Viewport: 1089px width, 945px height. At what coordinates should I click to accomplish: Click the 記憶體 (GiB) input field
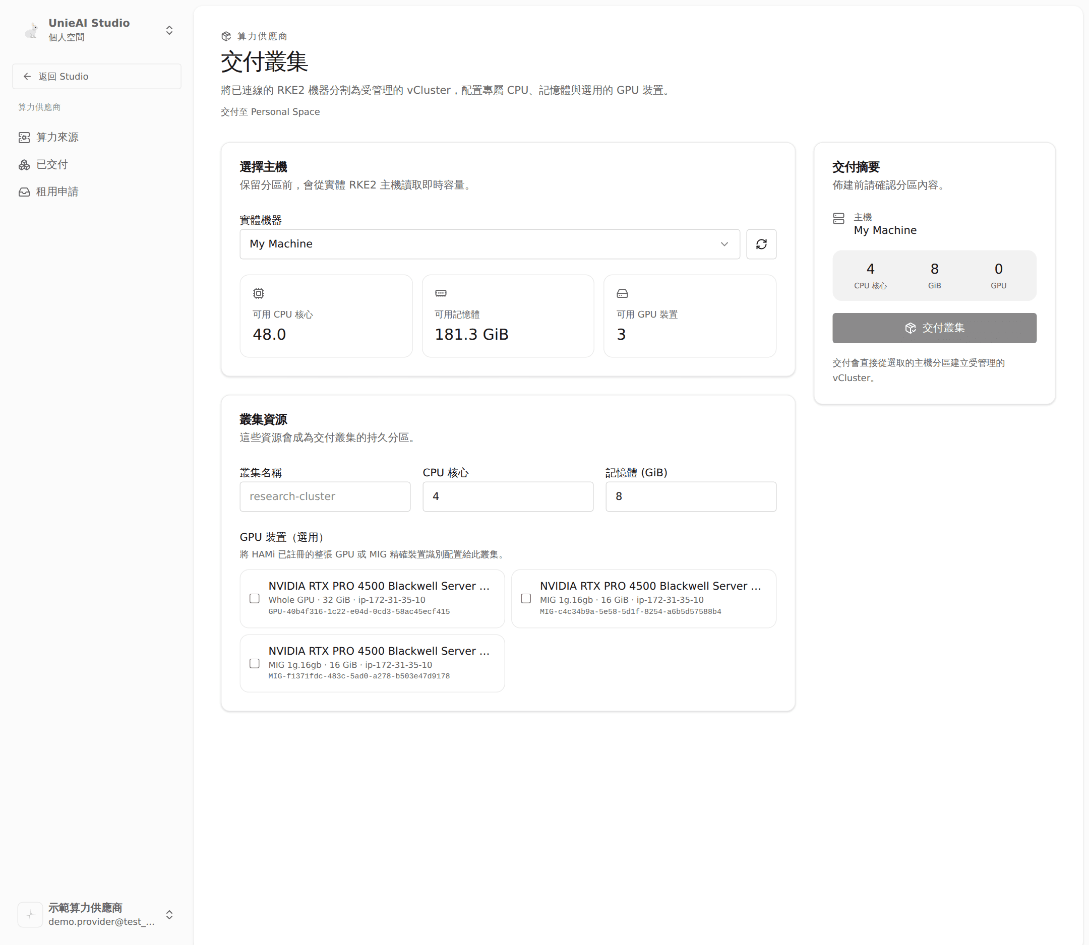pyautogui.click(x=691, y=496)
